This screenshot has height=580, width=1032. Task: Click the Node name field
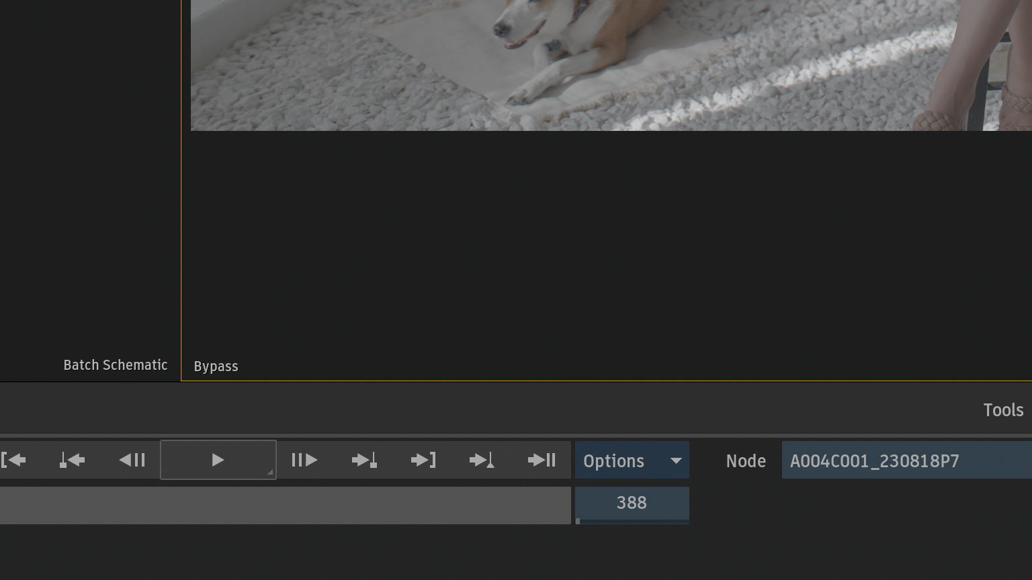pos(906,461)
